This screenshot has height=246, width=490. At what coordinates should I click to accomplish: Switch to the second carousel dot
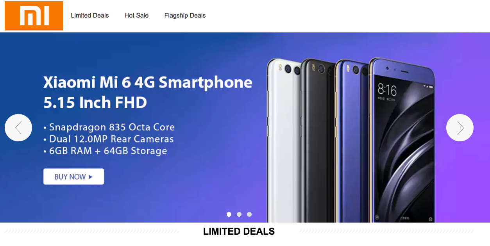click(239, 214)
